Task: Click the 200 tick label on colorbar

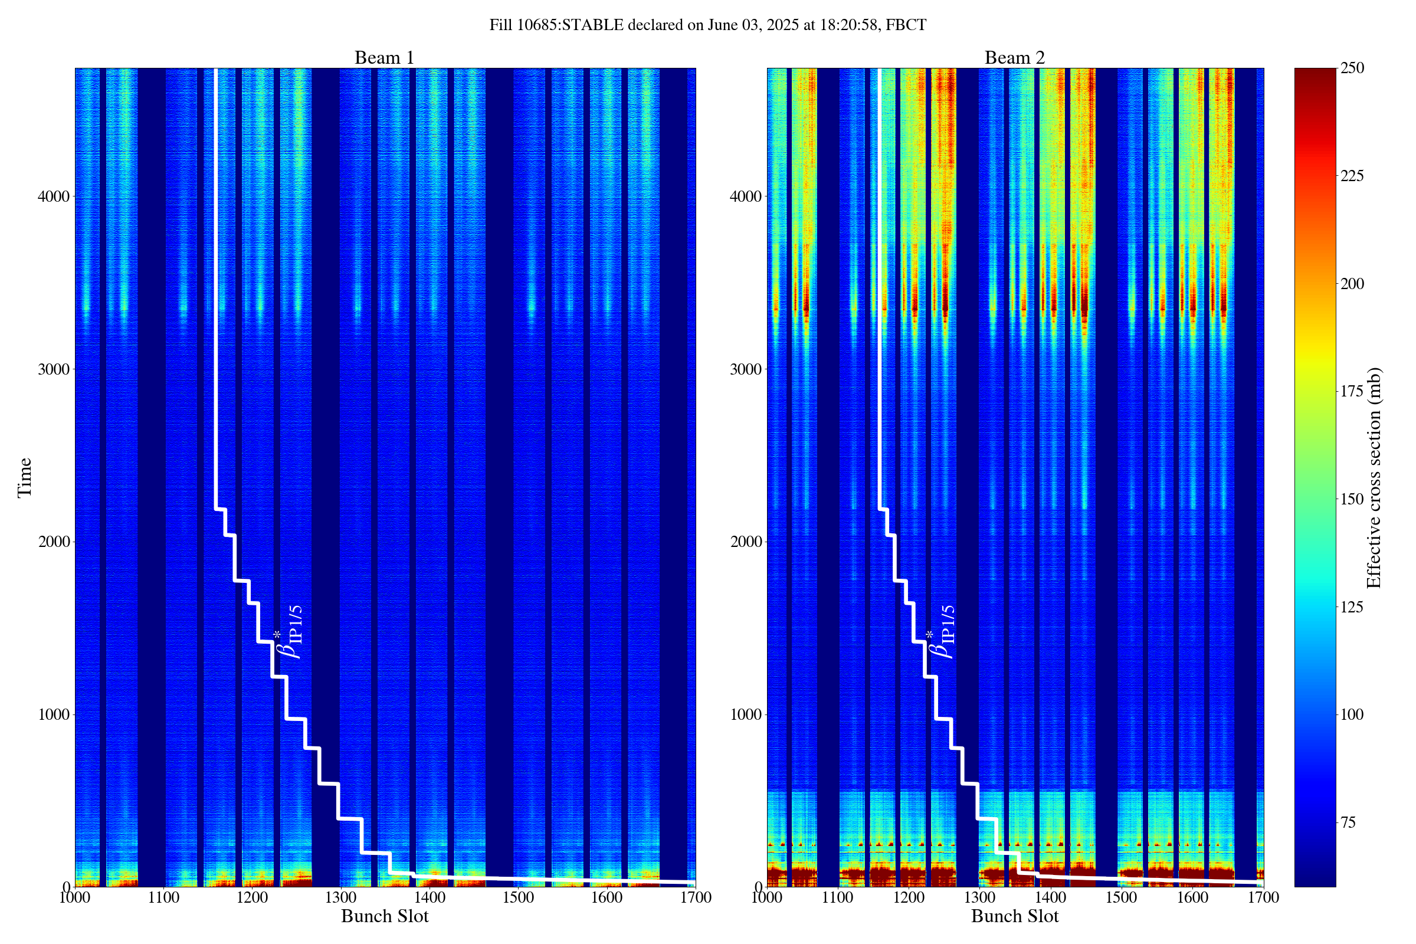Action: pyautogui.click(x=1352, y=284)
